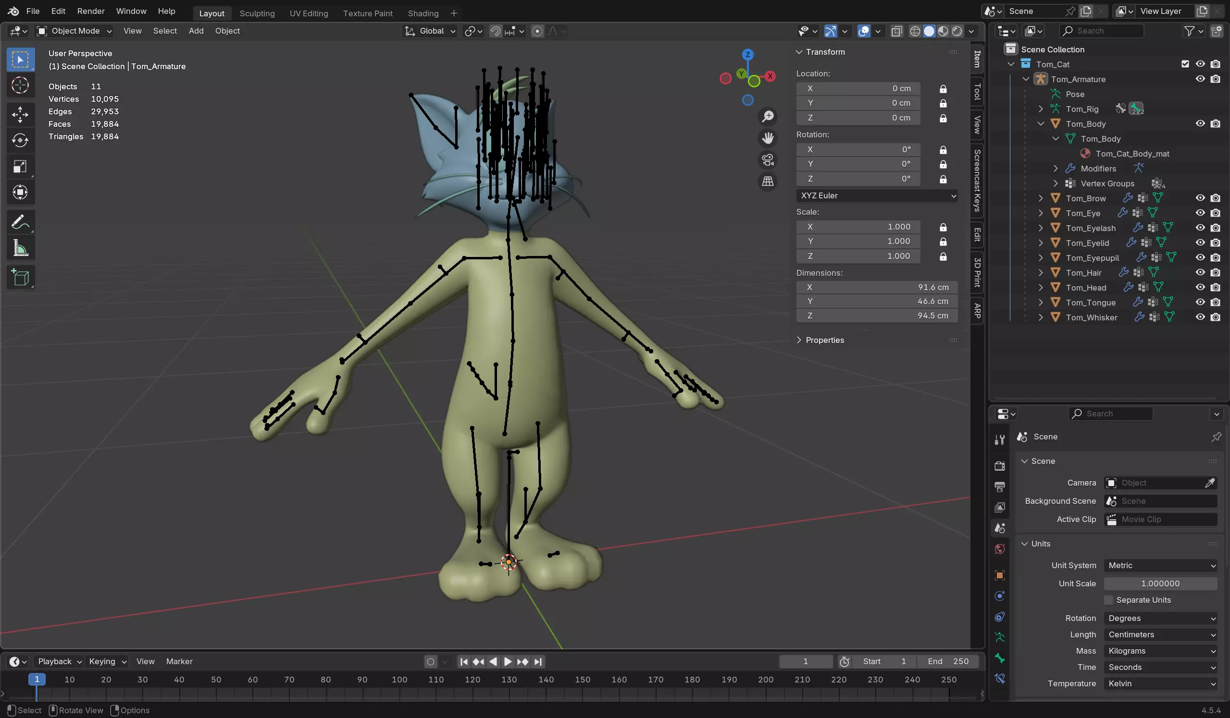Open the Add menu in viewport
The height and width of the screenshot is (718, 1230).
click(196, 31)
